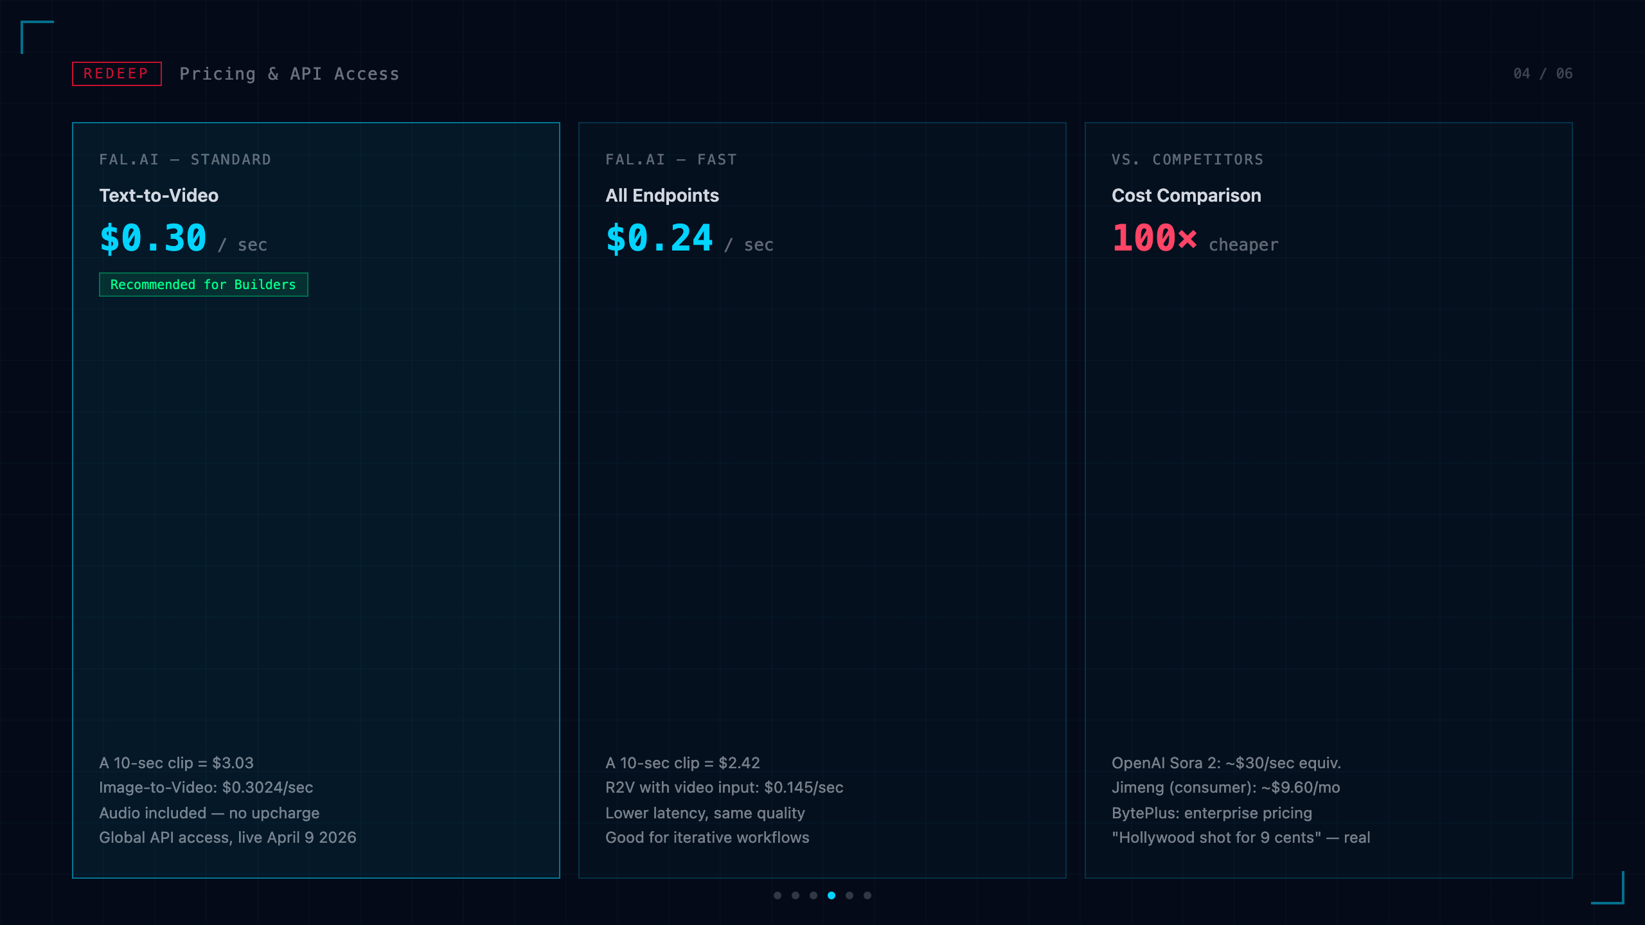Screen dimensions: 1645x925
Task: Click 'Audio included — no upcharge' line
Action: click(209, 813)
